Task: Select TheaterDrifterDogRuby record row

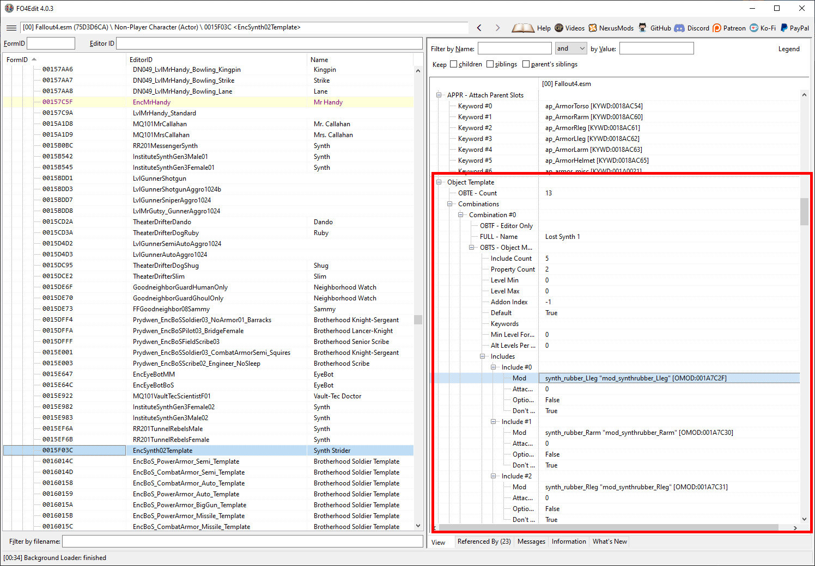Action: point(209,232)
